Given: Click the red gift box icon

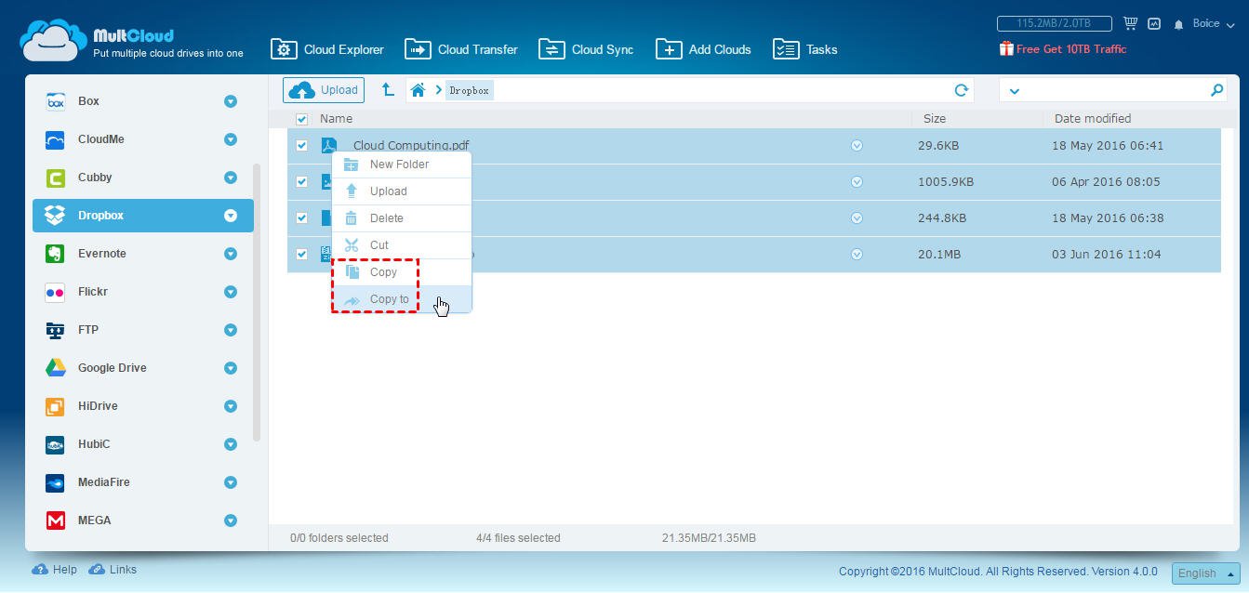Looking at the screenshot, I should click(x=1006, y=48).
